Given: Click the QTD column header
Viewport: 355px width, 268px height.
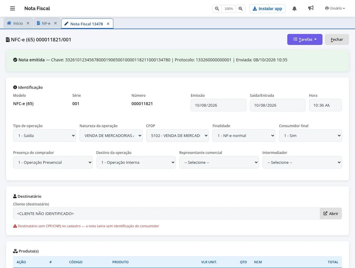Looking at the screenshot, I should pyautogui.click(x=243, y=262).
